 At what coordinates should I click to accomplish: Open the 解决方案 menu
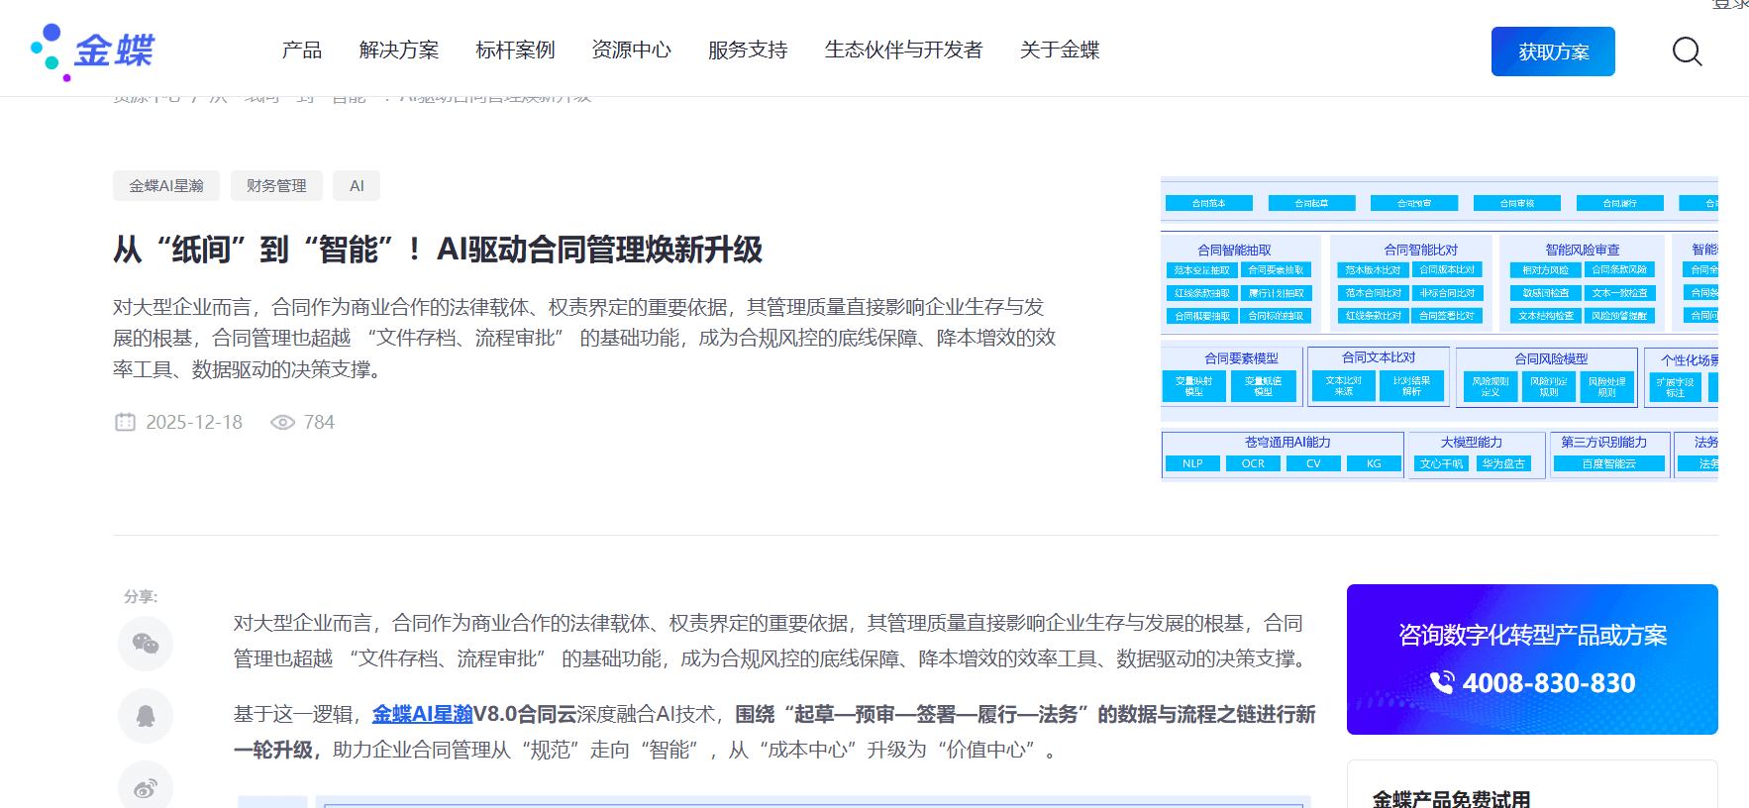(399, 50)
